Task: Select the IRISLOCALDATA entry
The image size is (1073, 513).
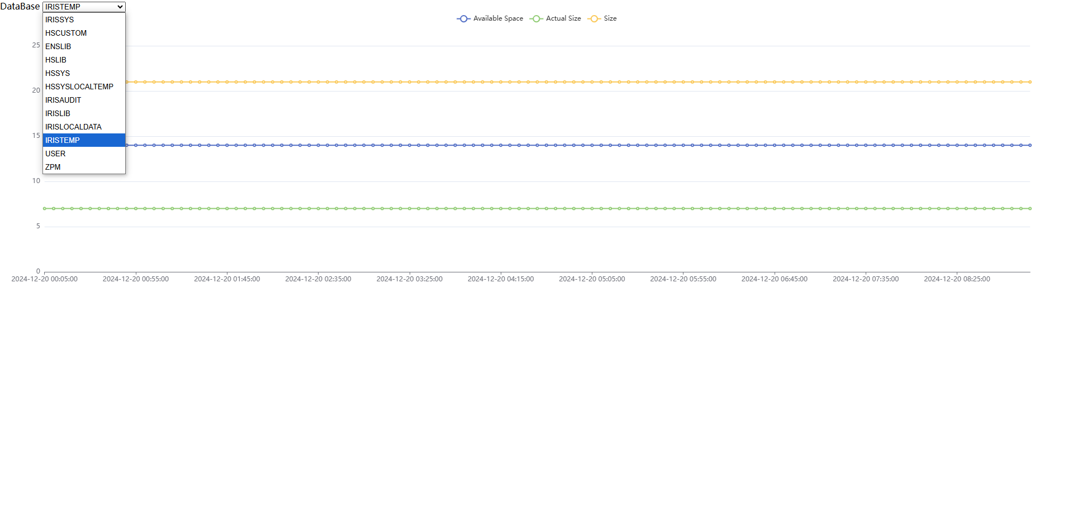Action: coord(73,127)
